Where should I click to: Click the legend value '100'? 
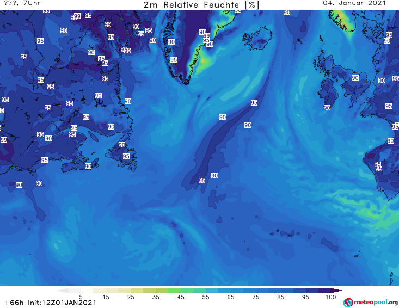[x=331, y=297]
